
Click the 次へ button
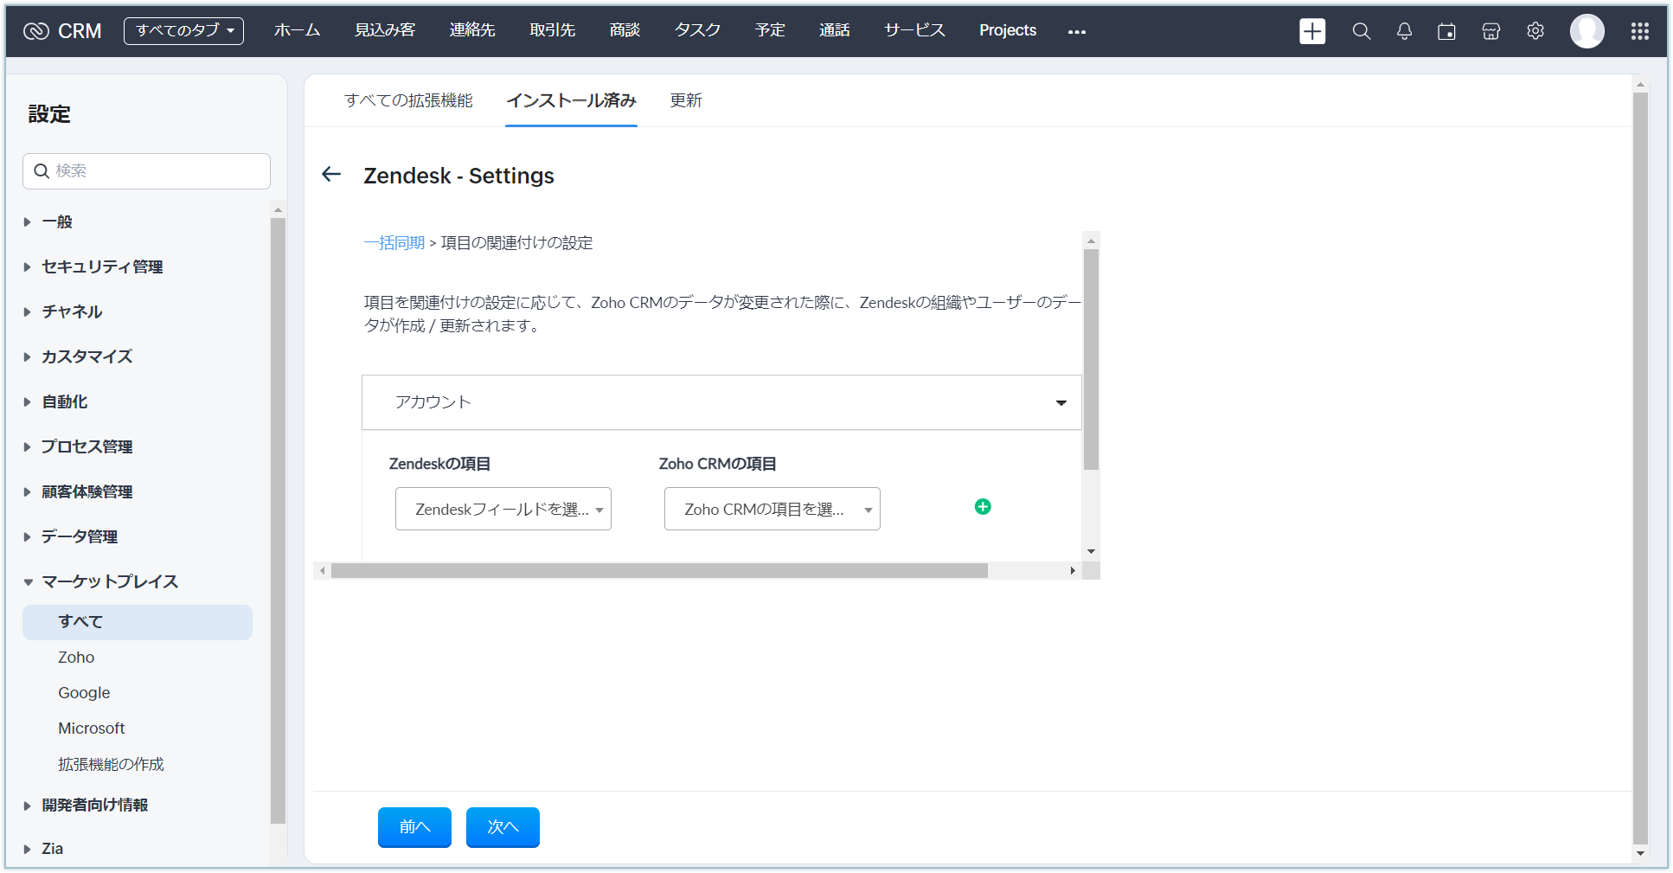503,827
